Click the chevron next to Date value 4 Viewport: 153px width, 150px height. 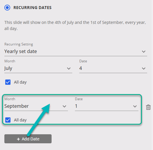tap(144, 68)
